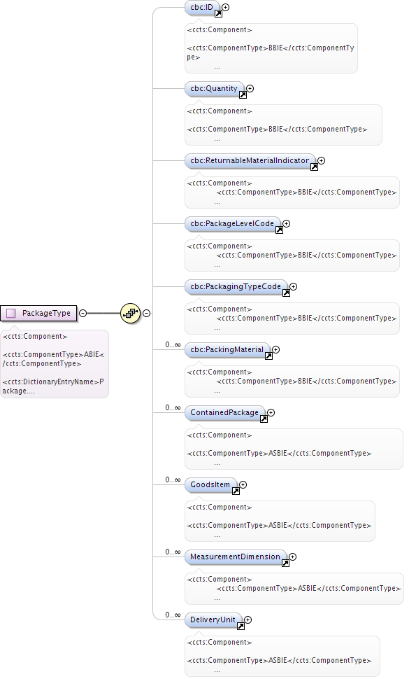409x679 pixels.
Task: Click the annotation under cbc:PackingMaterial
Action: (x=292, y=381)
